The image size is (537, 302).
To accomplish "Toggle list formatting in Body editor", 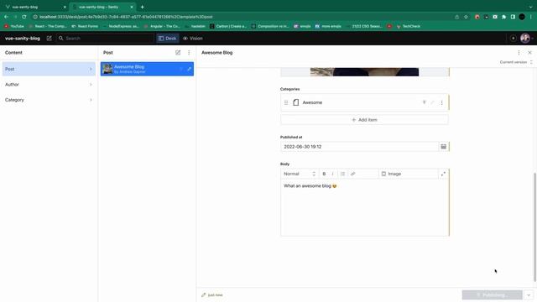I will pos(343,174).
